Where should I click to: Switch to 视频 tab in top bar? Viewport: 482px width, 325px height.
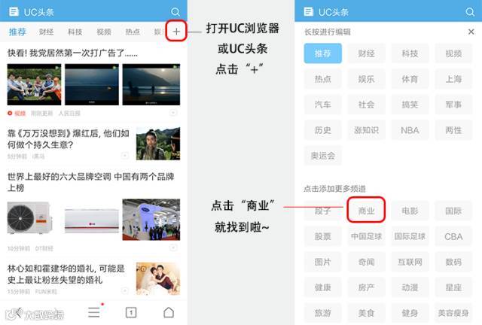pos(104,32)
